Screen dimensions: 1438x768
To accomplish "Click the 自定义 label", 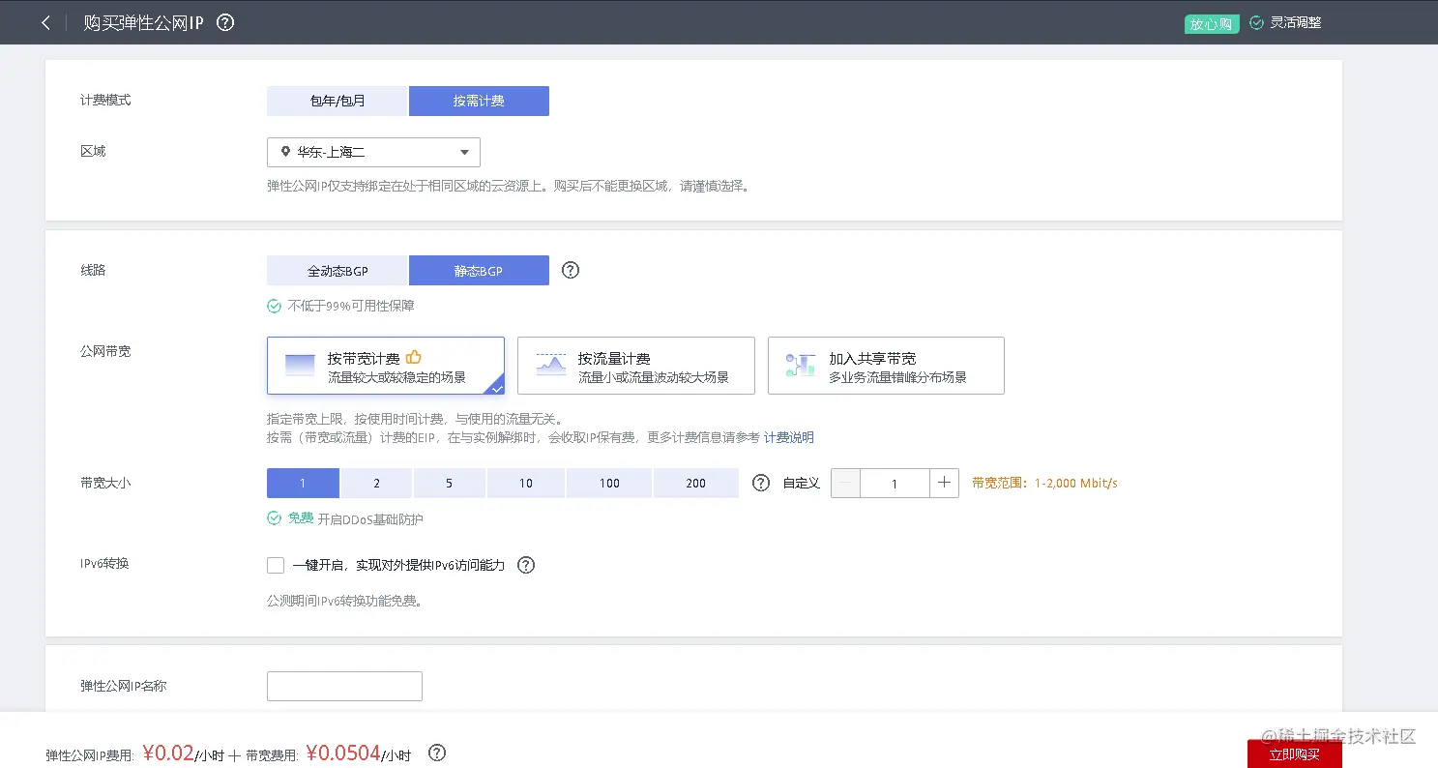I will click(802, 483).
